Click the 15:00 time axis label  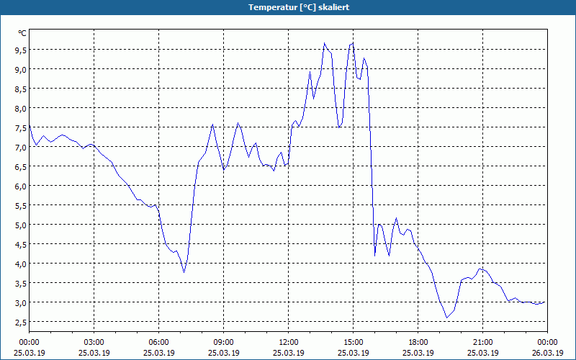[x=353, y=343]
